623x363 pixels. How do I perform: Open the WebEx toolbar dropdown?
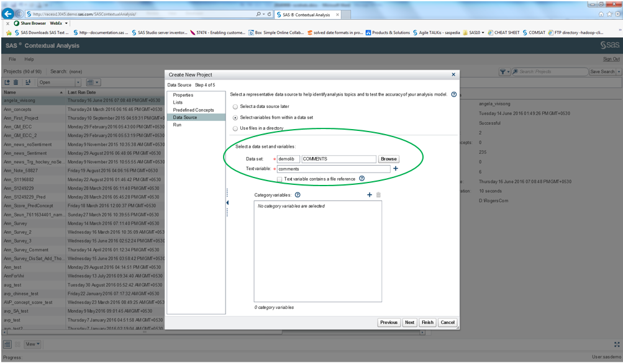58,23
